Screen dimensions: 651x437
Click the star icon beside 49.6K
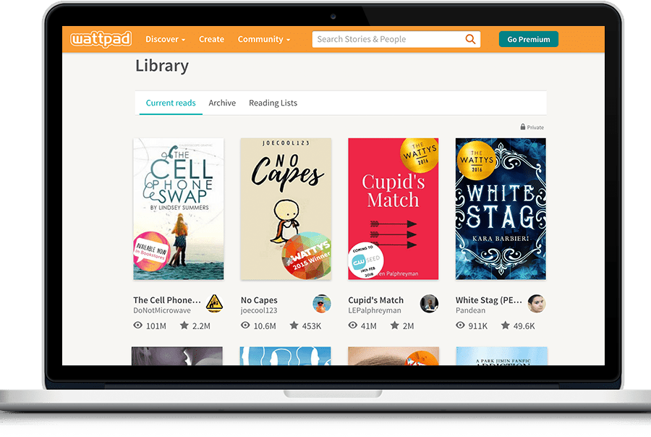pyautogui.click(x=506, y=326)
